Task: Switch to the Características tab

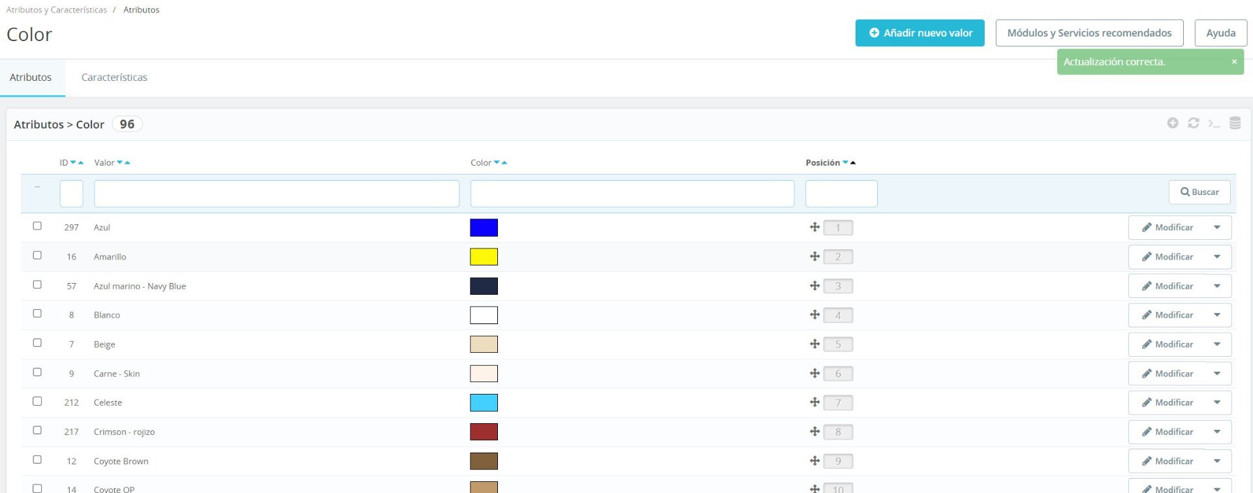Action: pyautogui.click(x=114, y=78)
